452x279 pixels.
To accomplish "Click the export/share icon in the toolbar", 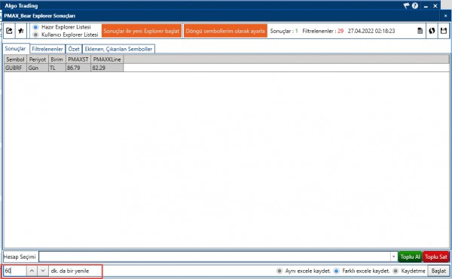I will pos(9,31).
